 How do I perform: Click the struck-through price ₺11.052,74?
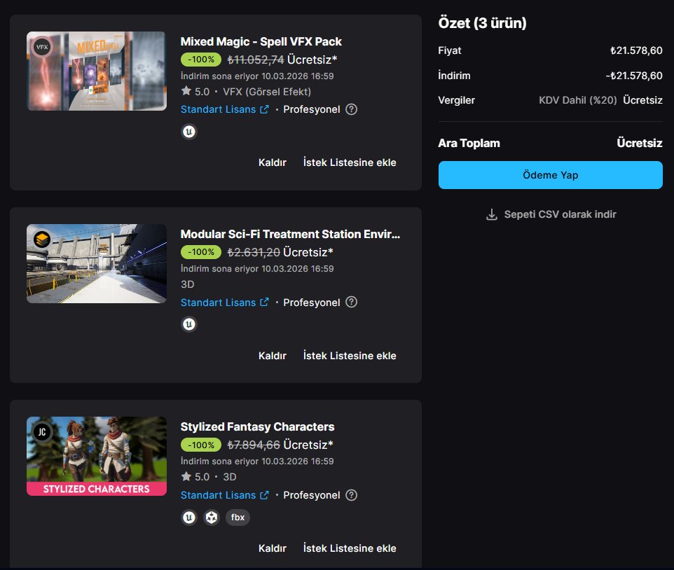255,60
